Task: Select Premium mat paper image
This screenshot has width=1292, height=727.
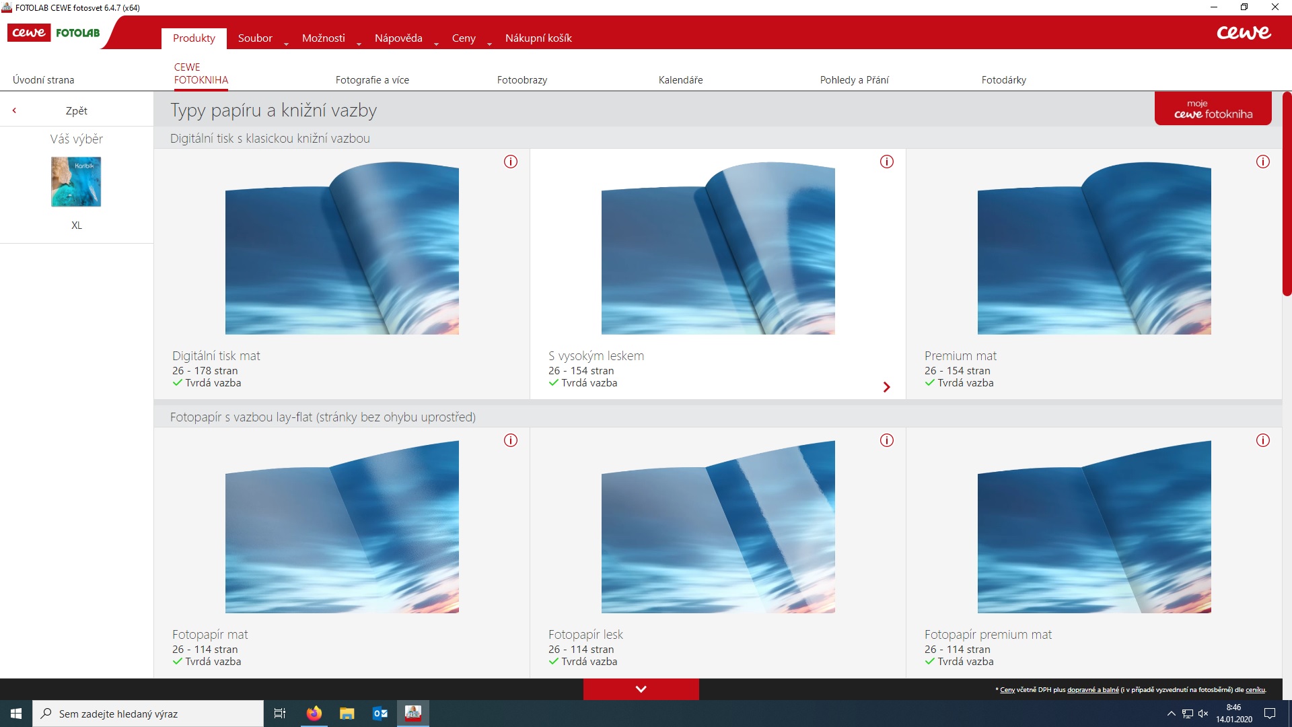Action: point(1094,248)
